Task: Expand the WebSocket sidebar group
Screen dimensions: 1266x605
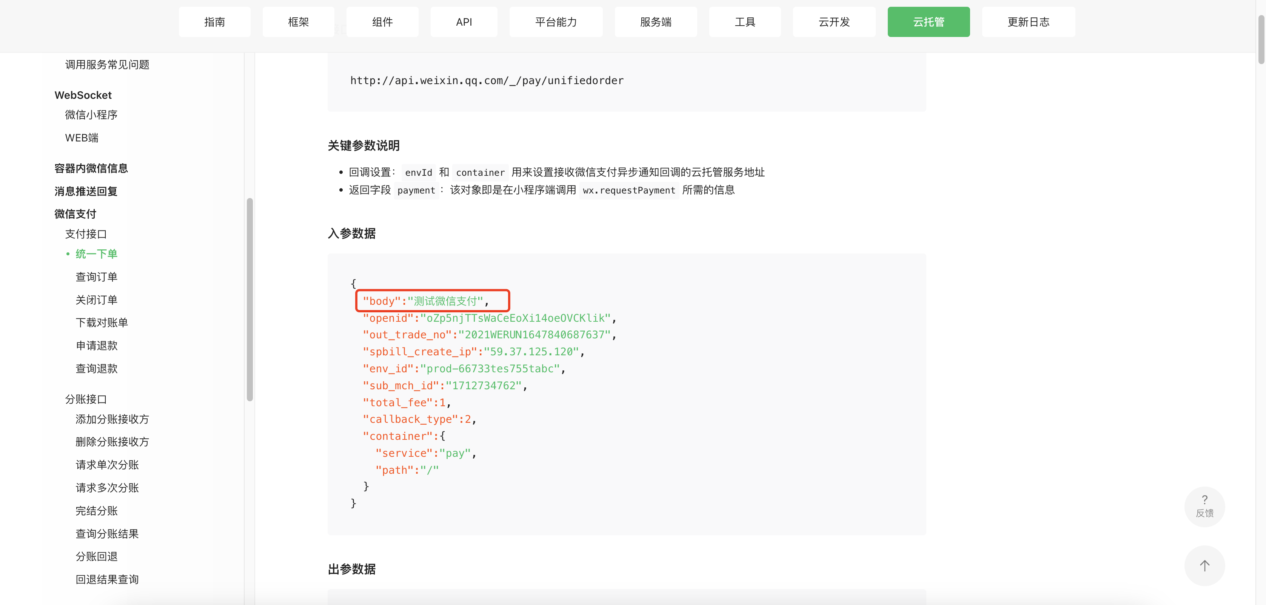Action: (x=83, y=95)
